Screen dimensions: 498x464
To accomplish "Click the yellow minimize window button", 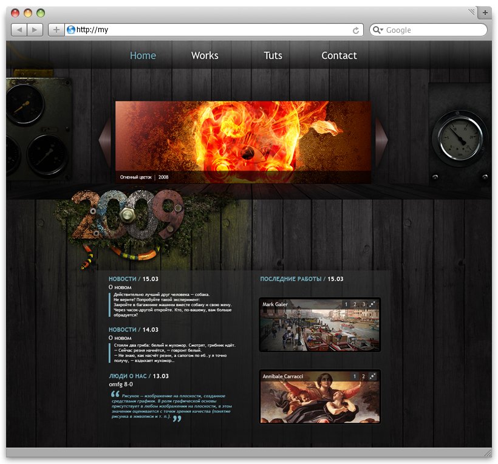I will (x=28, y=13).
